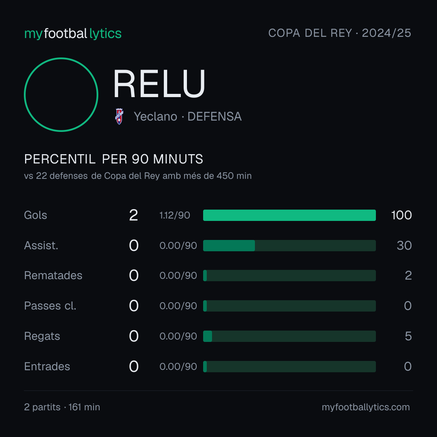Click the 2 partits · 161 min footer text

point(62,407)
